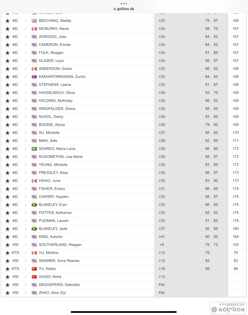248x315 pixels.
Task: Click the Jamaica flag next to BLAKELEY, Eryn
Action: 34,205
